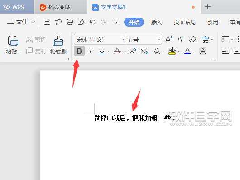Select the 开始 Home ribbon tab
Image resolution: width=240 pixels, height=180 pixels.
(134, 22)
